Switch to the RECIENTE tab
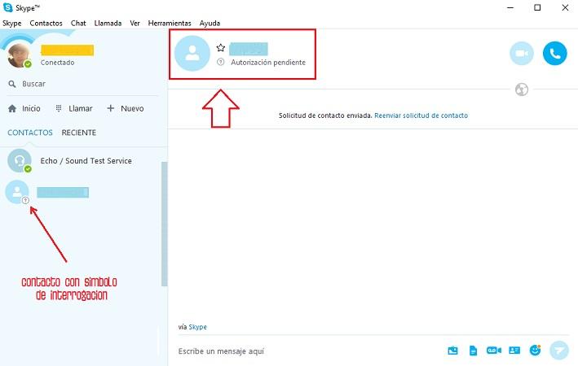578x366 pixels. [78, 133]
